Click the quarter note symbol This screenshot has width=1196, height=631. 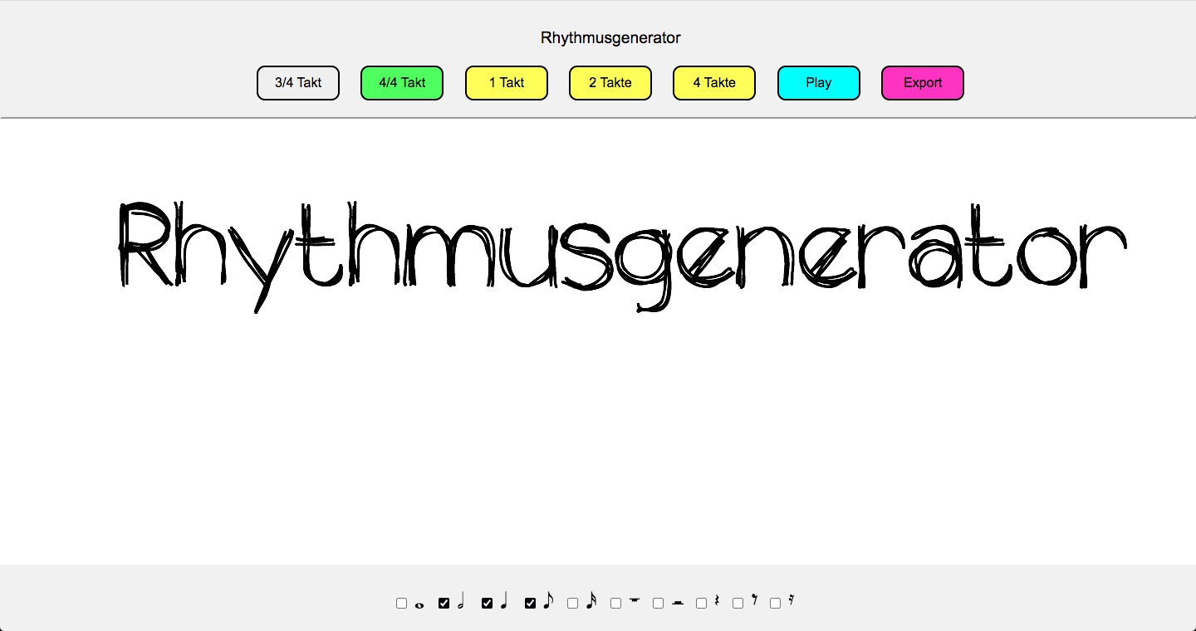[x=503, y=600]
